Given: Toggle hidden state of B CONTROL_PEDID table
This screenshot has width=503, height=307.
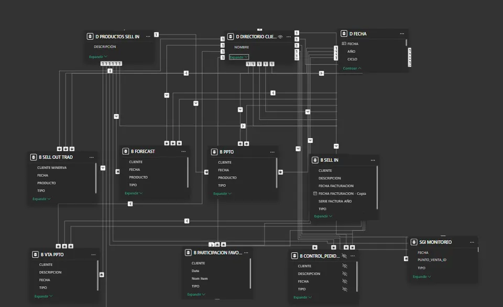Looking at the screenshot, I should [344, 256].
